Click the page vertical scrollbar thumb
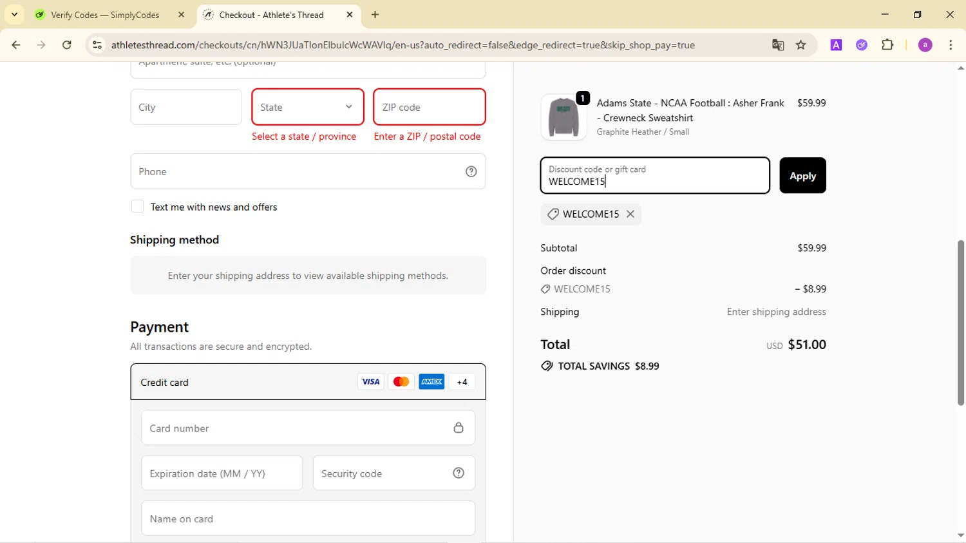Screen dimensions: 966x543 click(960, 322)
